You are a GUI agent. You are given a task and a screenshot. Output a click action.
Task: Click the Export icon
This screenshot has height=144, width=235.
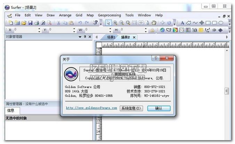coord(49,23)
